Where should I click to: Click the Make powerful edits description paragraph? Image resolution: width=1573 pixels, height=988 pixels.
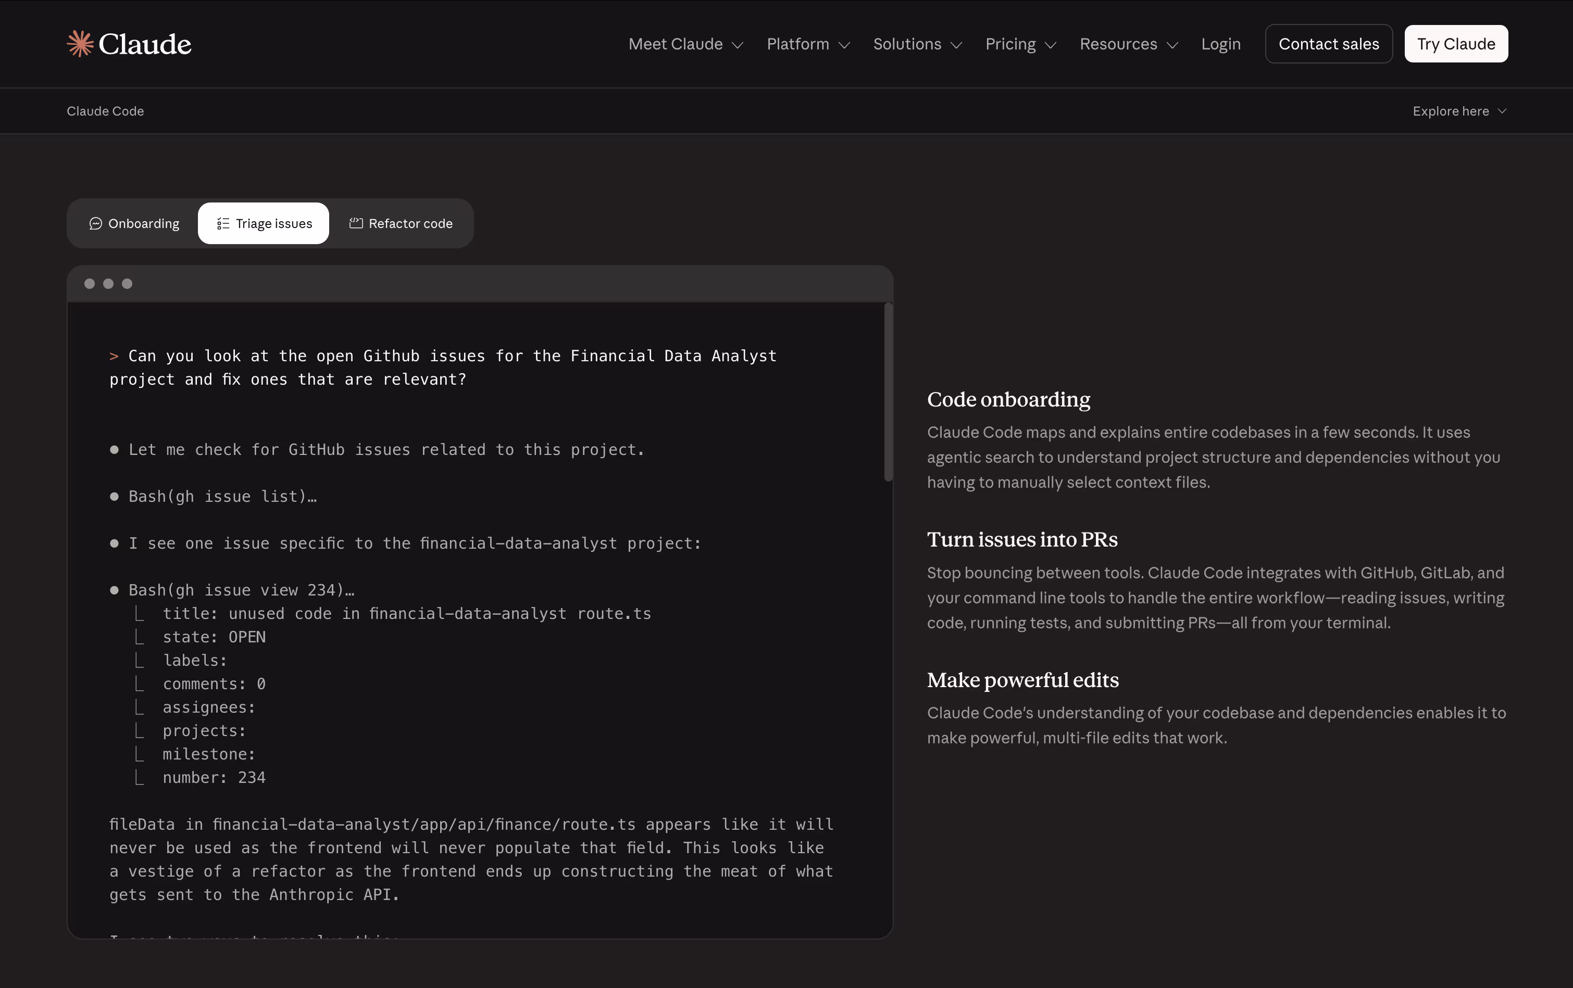click(x=1217, y=725)
